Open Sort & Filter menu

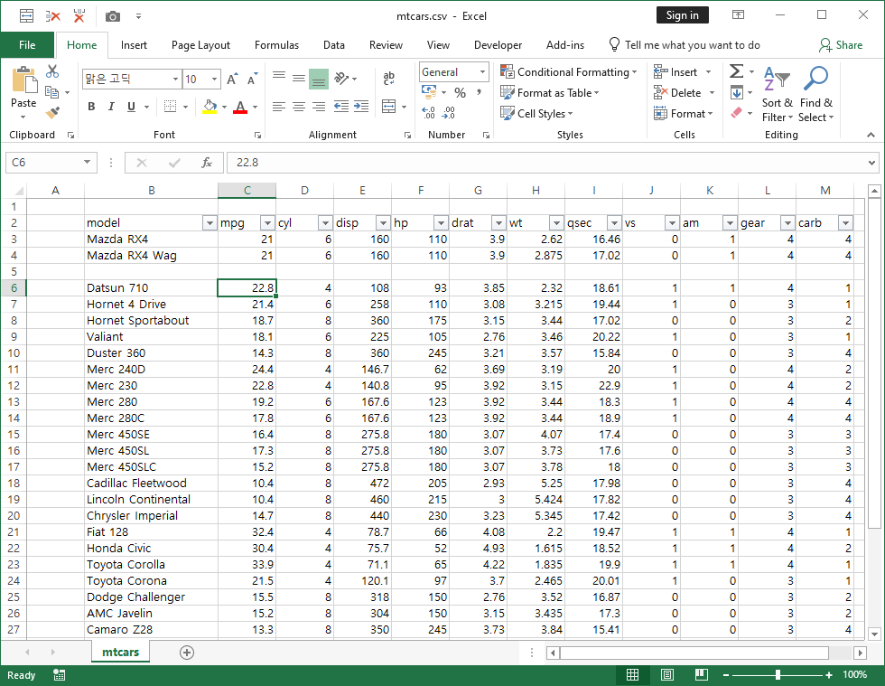point(778,94)
